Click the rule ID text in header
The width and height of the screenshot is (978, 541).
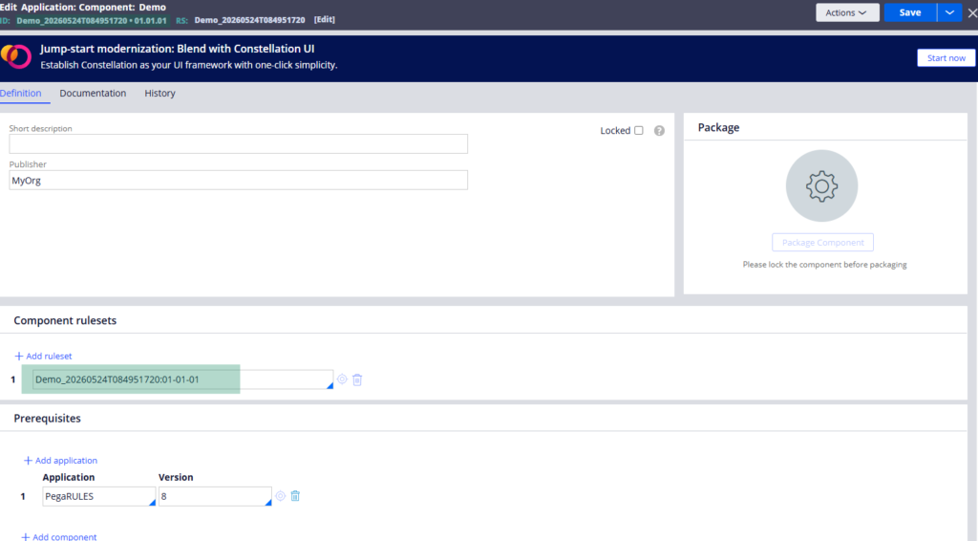pos(92,21)
